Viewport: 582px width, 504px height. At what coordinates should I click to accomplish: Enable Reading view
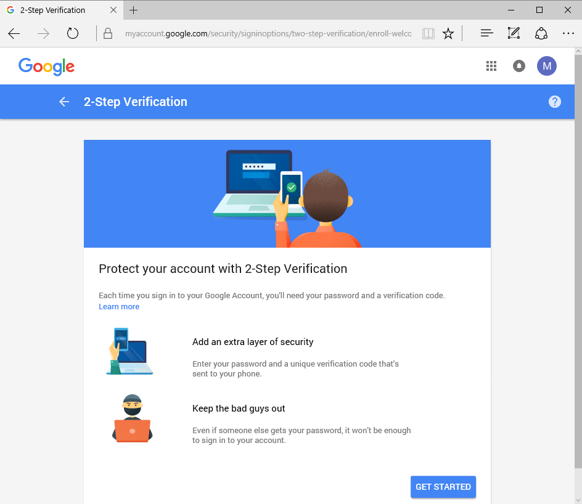click(428, 33)
